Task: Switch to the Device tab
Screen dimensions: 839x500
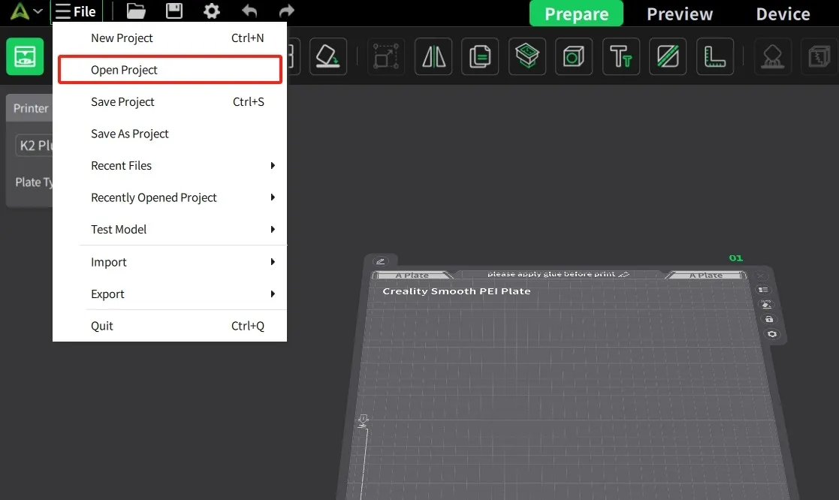Action: [783, 14]
